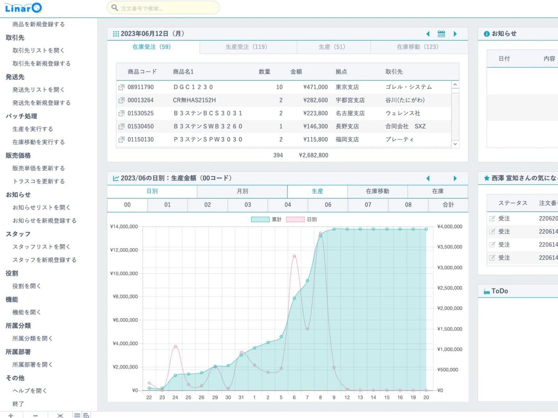Open 取引先リストを開く in sidebar

(x=39, y=51)
